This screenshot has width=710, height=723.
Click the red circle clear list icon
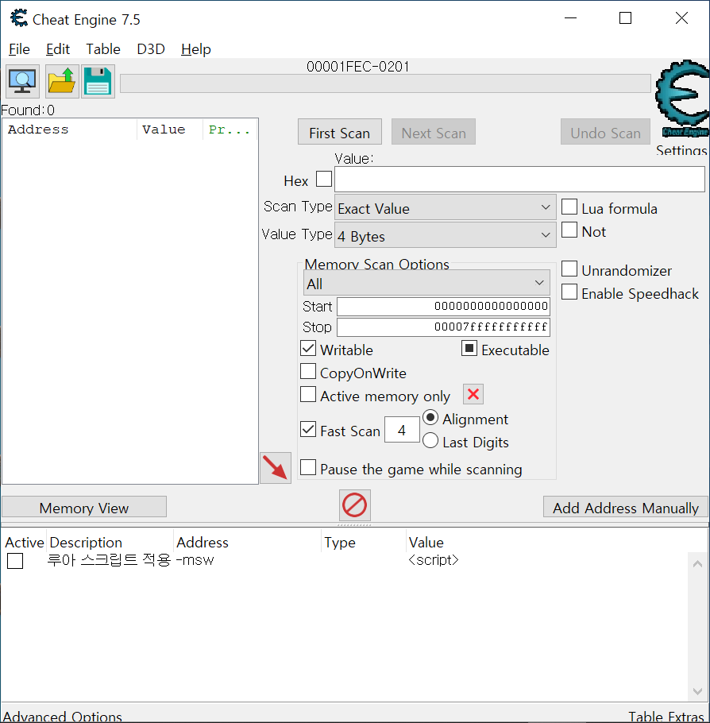tap(354, 505)
